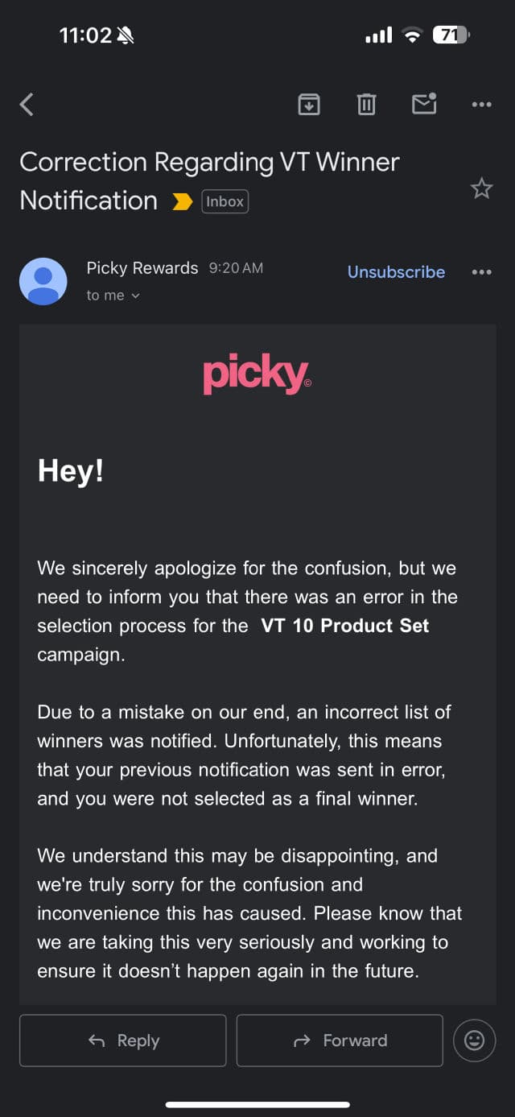Image resolution: width=515 pixels, height=1117 pixels.
Task: Mark email as unread via envelope icon
Action: click(x=424, y=103)
